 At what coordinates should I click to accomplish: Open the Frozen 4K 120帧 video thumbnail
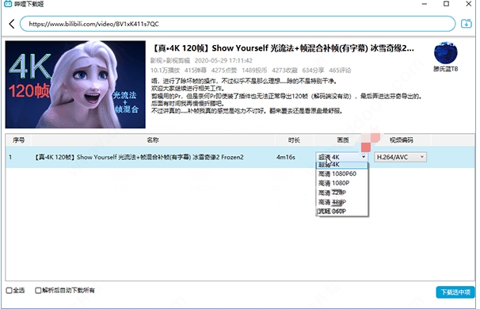point(75,85)
